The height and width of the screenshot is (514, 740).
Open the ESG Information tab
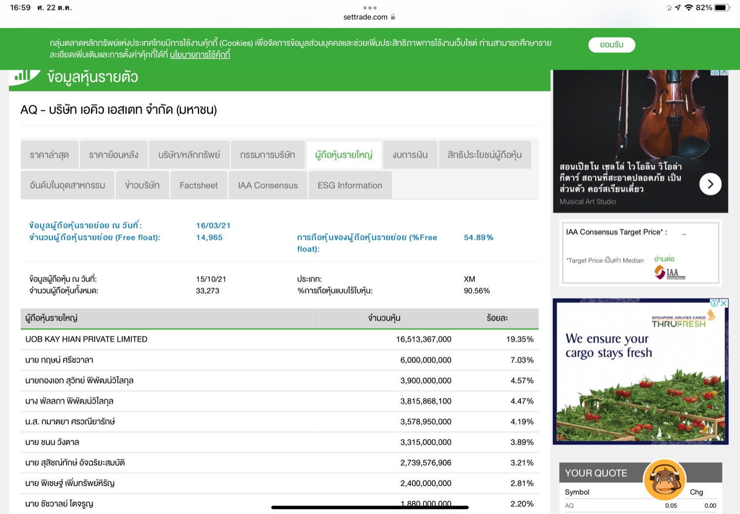point(350,185)
